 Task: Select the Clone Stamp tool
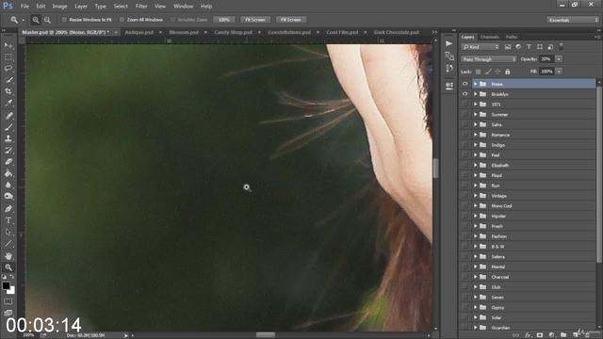(8, 138)
